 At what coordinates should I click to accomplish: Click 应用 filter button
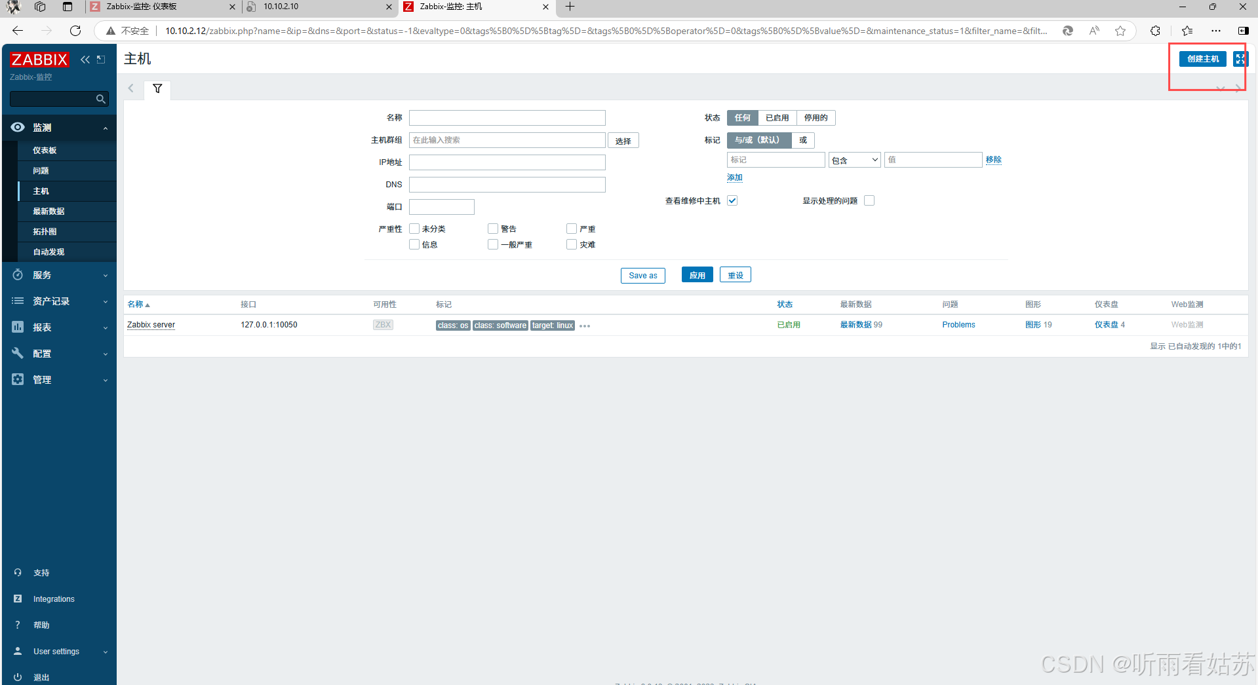coord(697,275)
